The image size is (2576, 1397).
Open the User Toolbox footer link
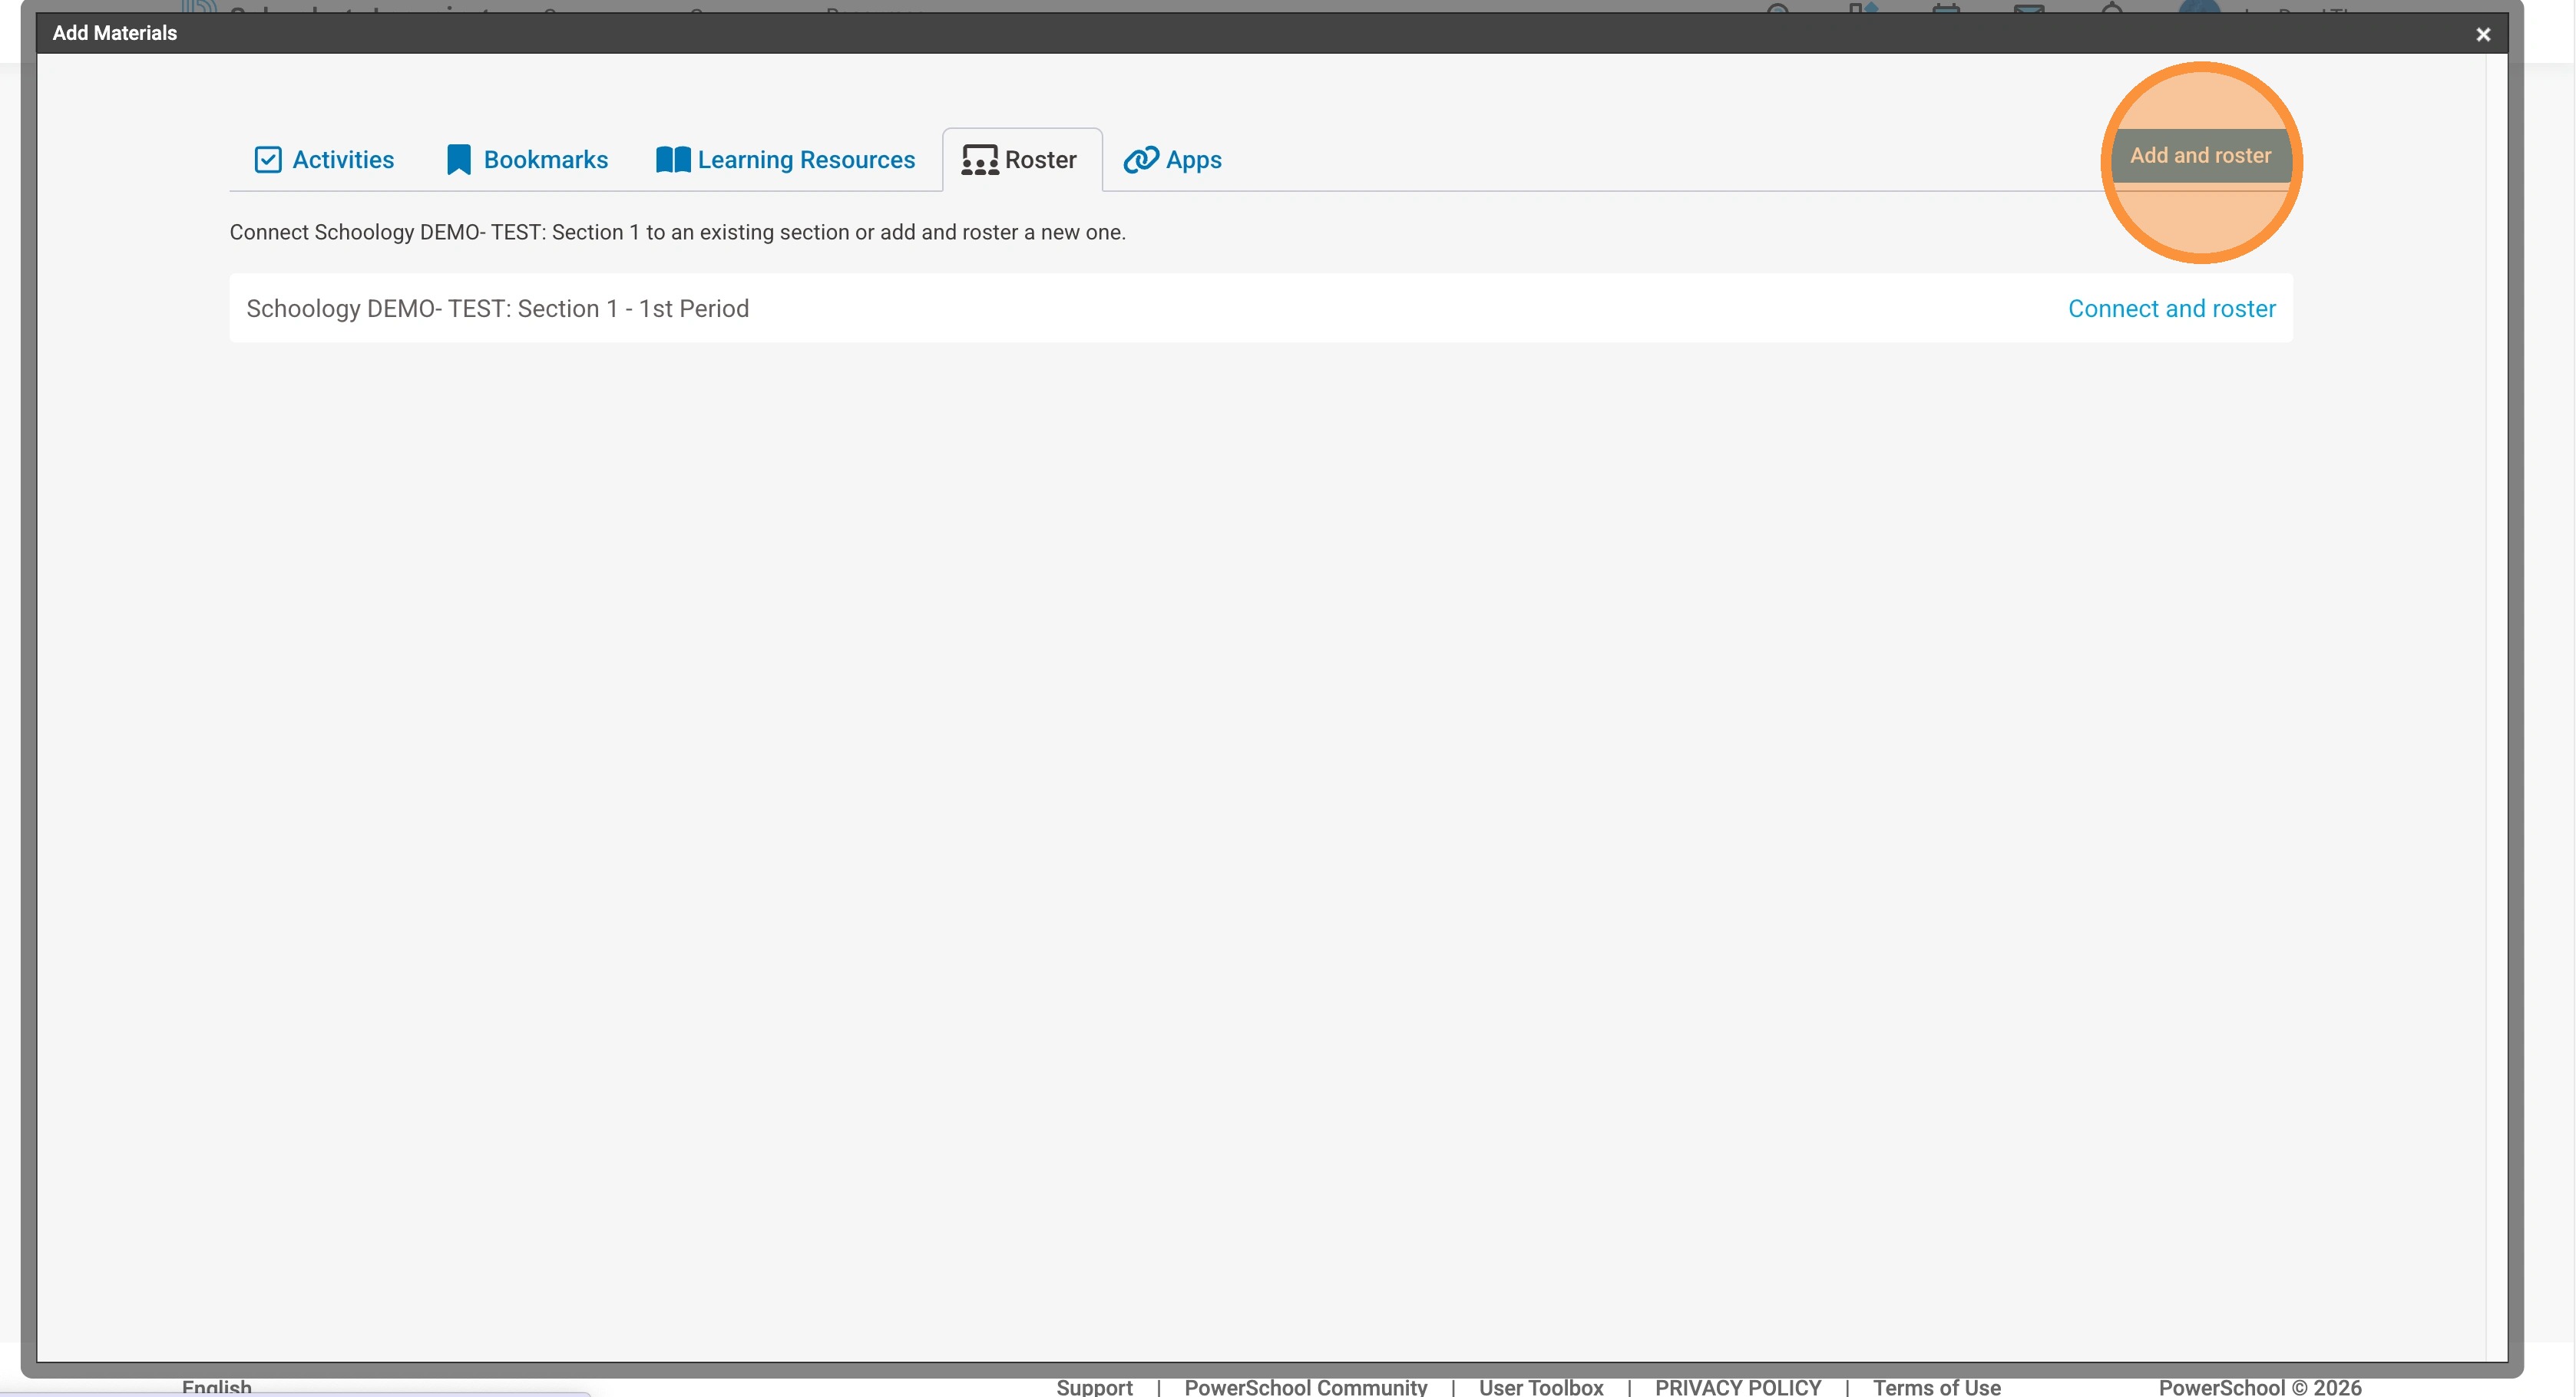pos(1540,1386)
